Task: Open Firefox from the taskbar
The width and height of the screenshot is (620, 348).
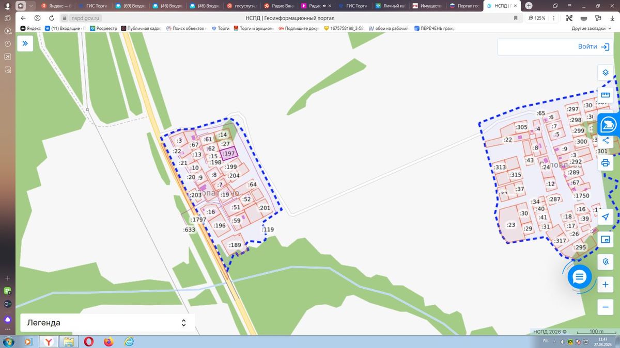Action: 109,341
